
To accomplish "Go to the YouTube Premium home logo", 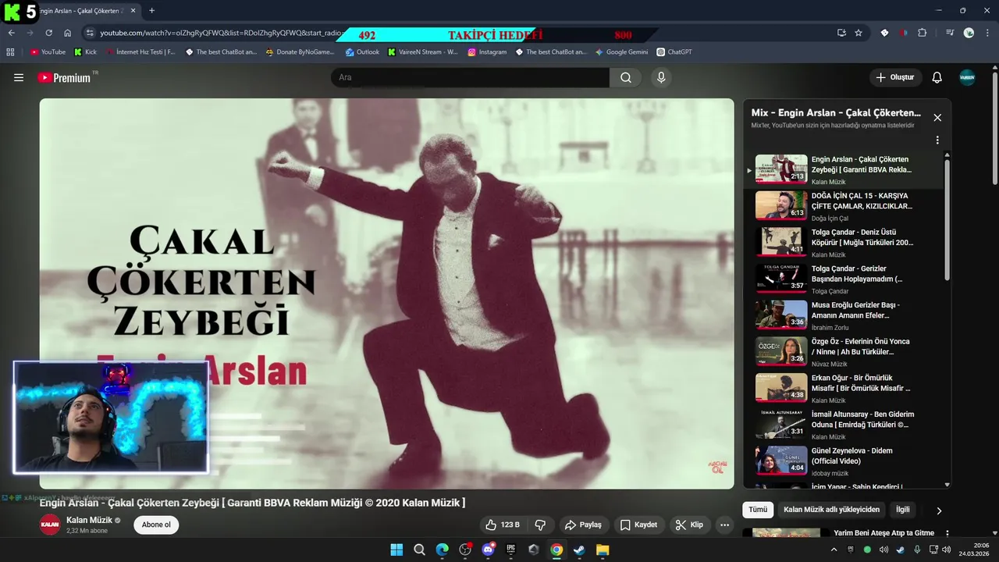I will click(65, 77).
